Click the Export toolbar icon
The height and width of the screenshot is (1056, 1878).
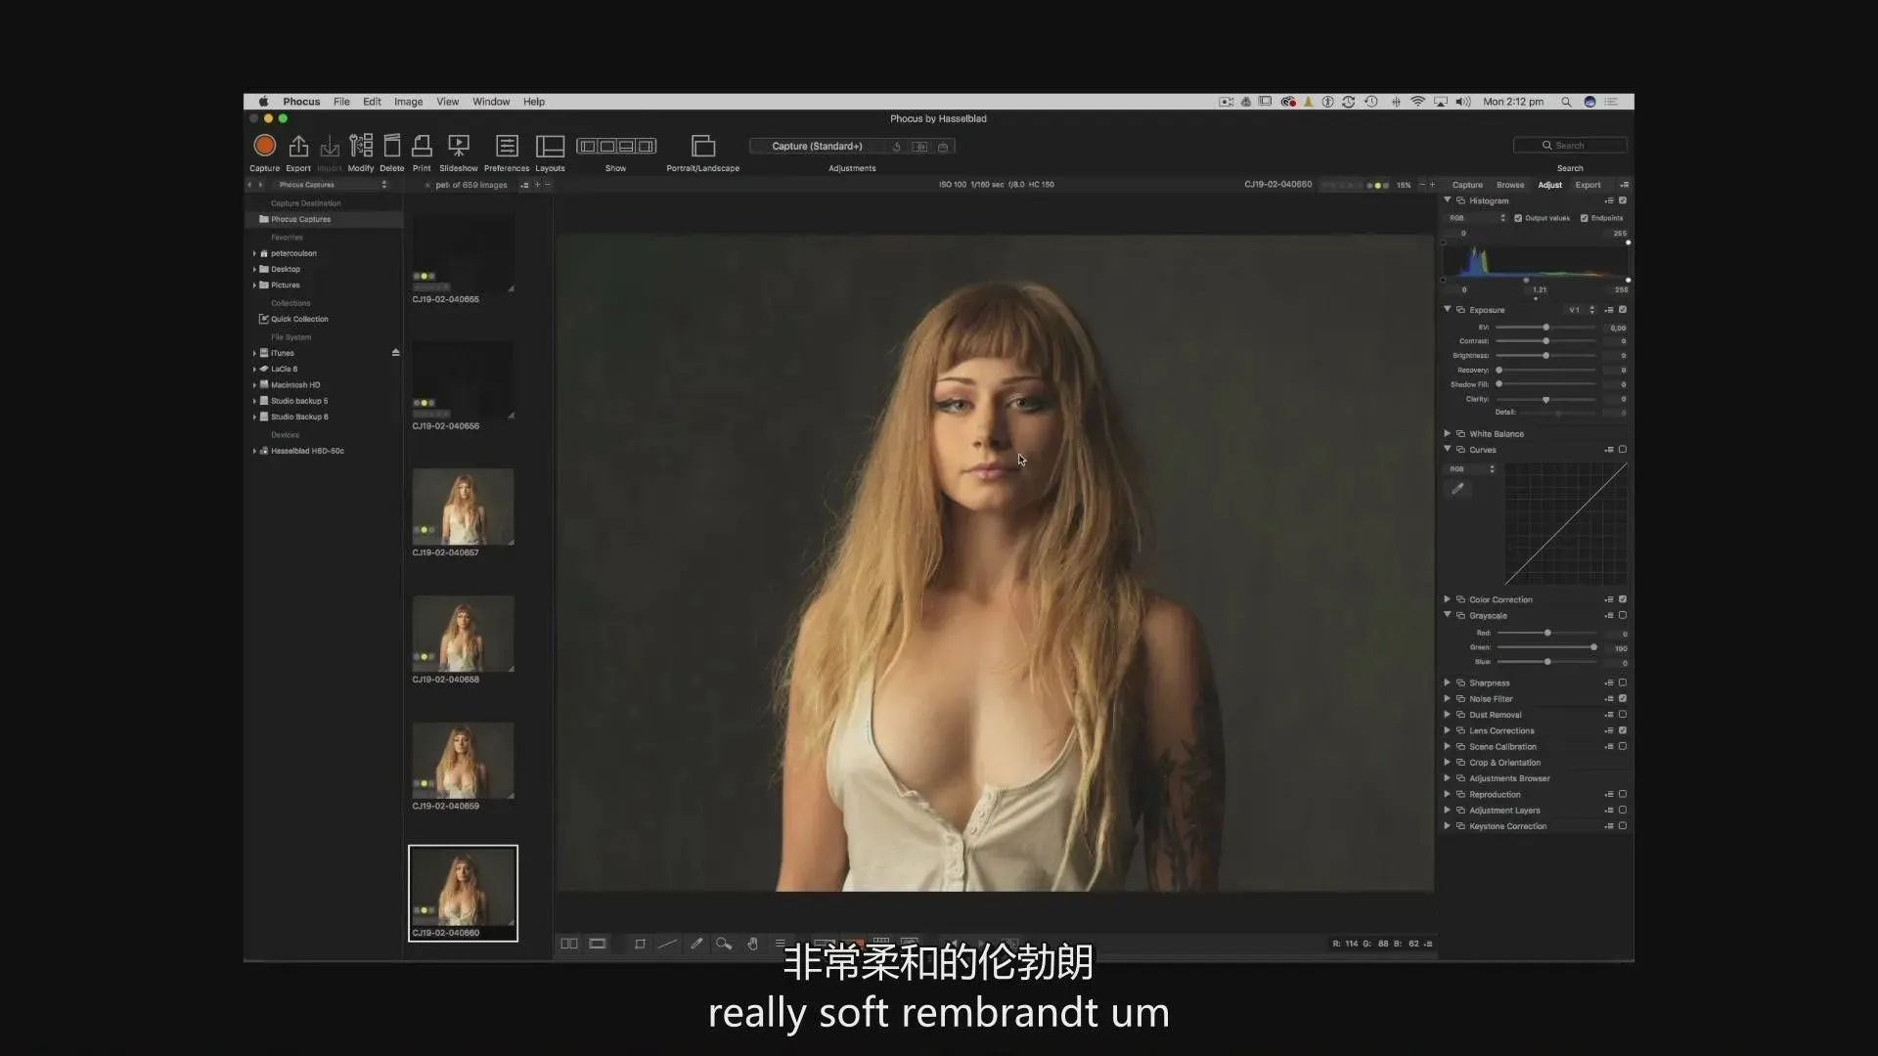[298, 146]
